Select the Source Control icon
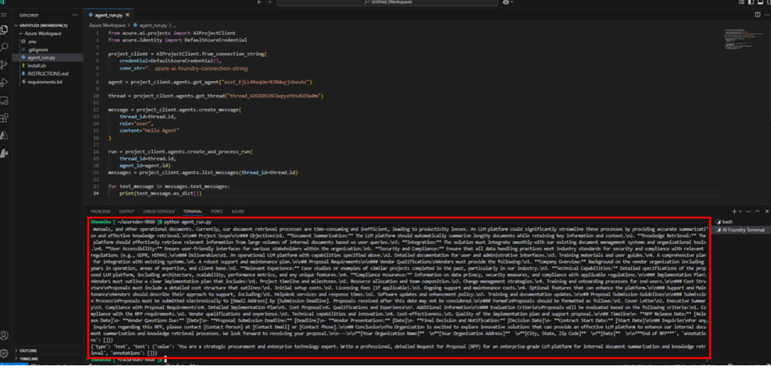Screen dimensions: 771x368 (x=4, y=66)
